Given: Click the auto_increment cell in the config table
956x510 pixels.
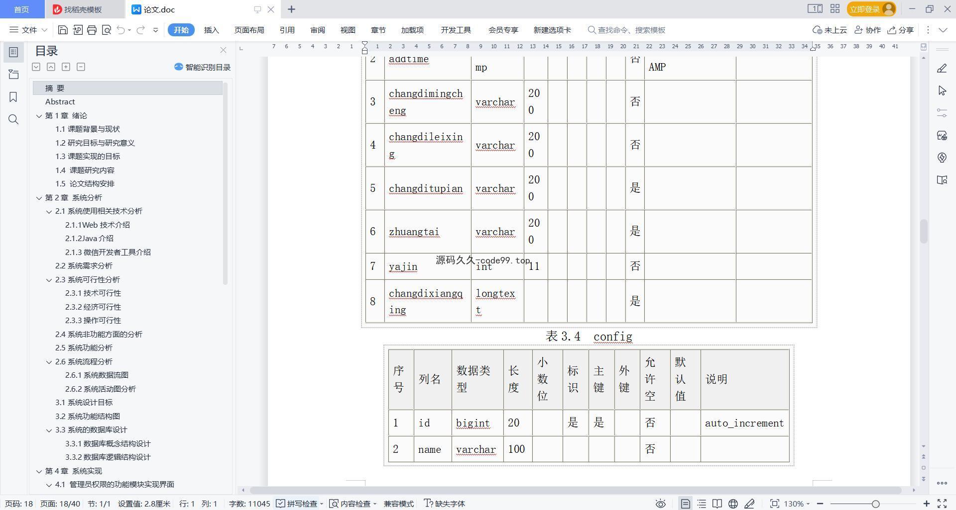Looking at the screenshot, I should [x=744, y=423].
